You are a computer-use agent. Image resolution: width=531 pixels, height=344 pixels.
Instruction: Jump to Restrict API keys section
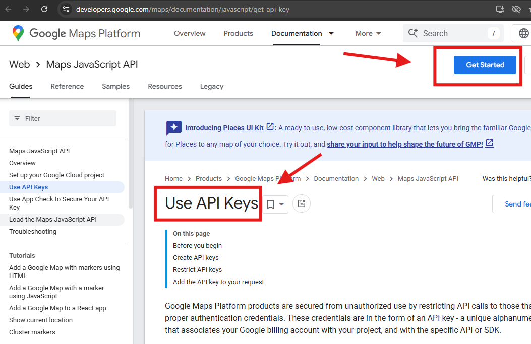pyautogui.click(x=198, y=270)
